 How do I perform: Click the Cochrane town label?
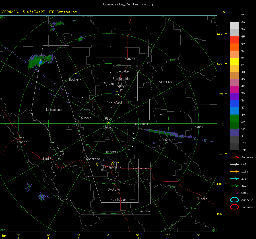(x=93, y=159)
